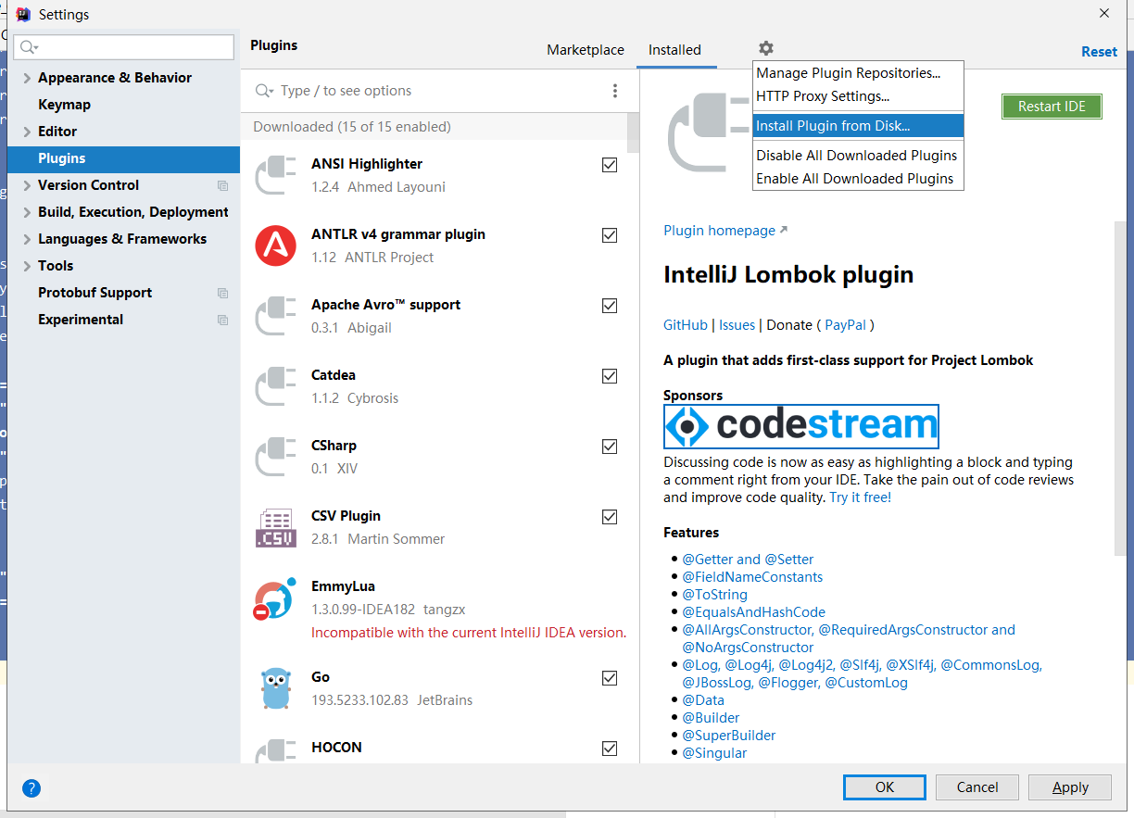Select the Catdea plugin icon
This screenshot has height=818, width=1134.
tap(275, 386)
